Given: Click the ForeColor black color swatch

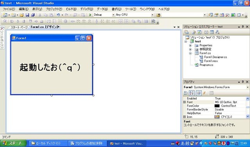Looking at the screenshot, I should pos(217,106).
